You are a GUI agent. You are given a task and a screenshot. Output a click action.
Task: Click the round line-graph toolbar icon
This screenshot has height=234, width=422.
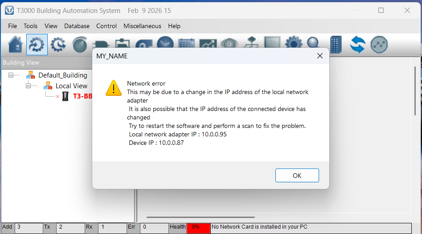379,45
